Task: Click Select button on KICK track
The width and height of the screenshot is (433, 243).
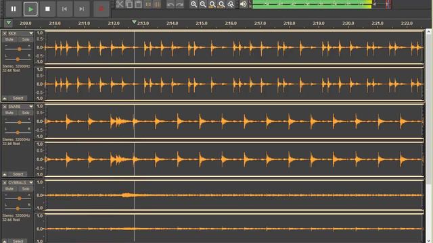Action: tap(18, 98)
